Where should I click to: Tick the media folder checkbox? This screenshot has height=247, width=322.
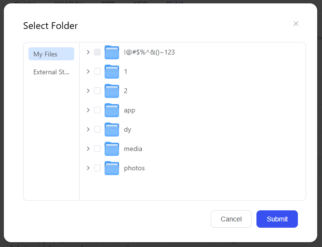pyautogui.click(x=97, y=149)
